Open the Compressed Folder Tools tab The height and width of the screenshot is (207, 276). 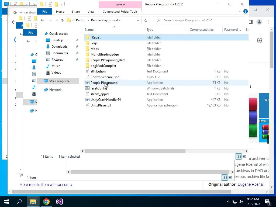pos(120,12)
